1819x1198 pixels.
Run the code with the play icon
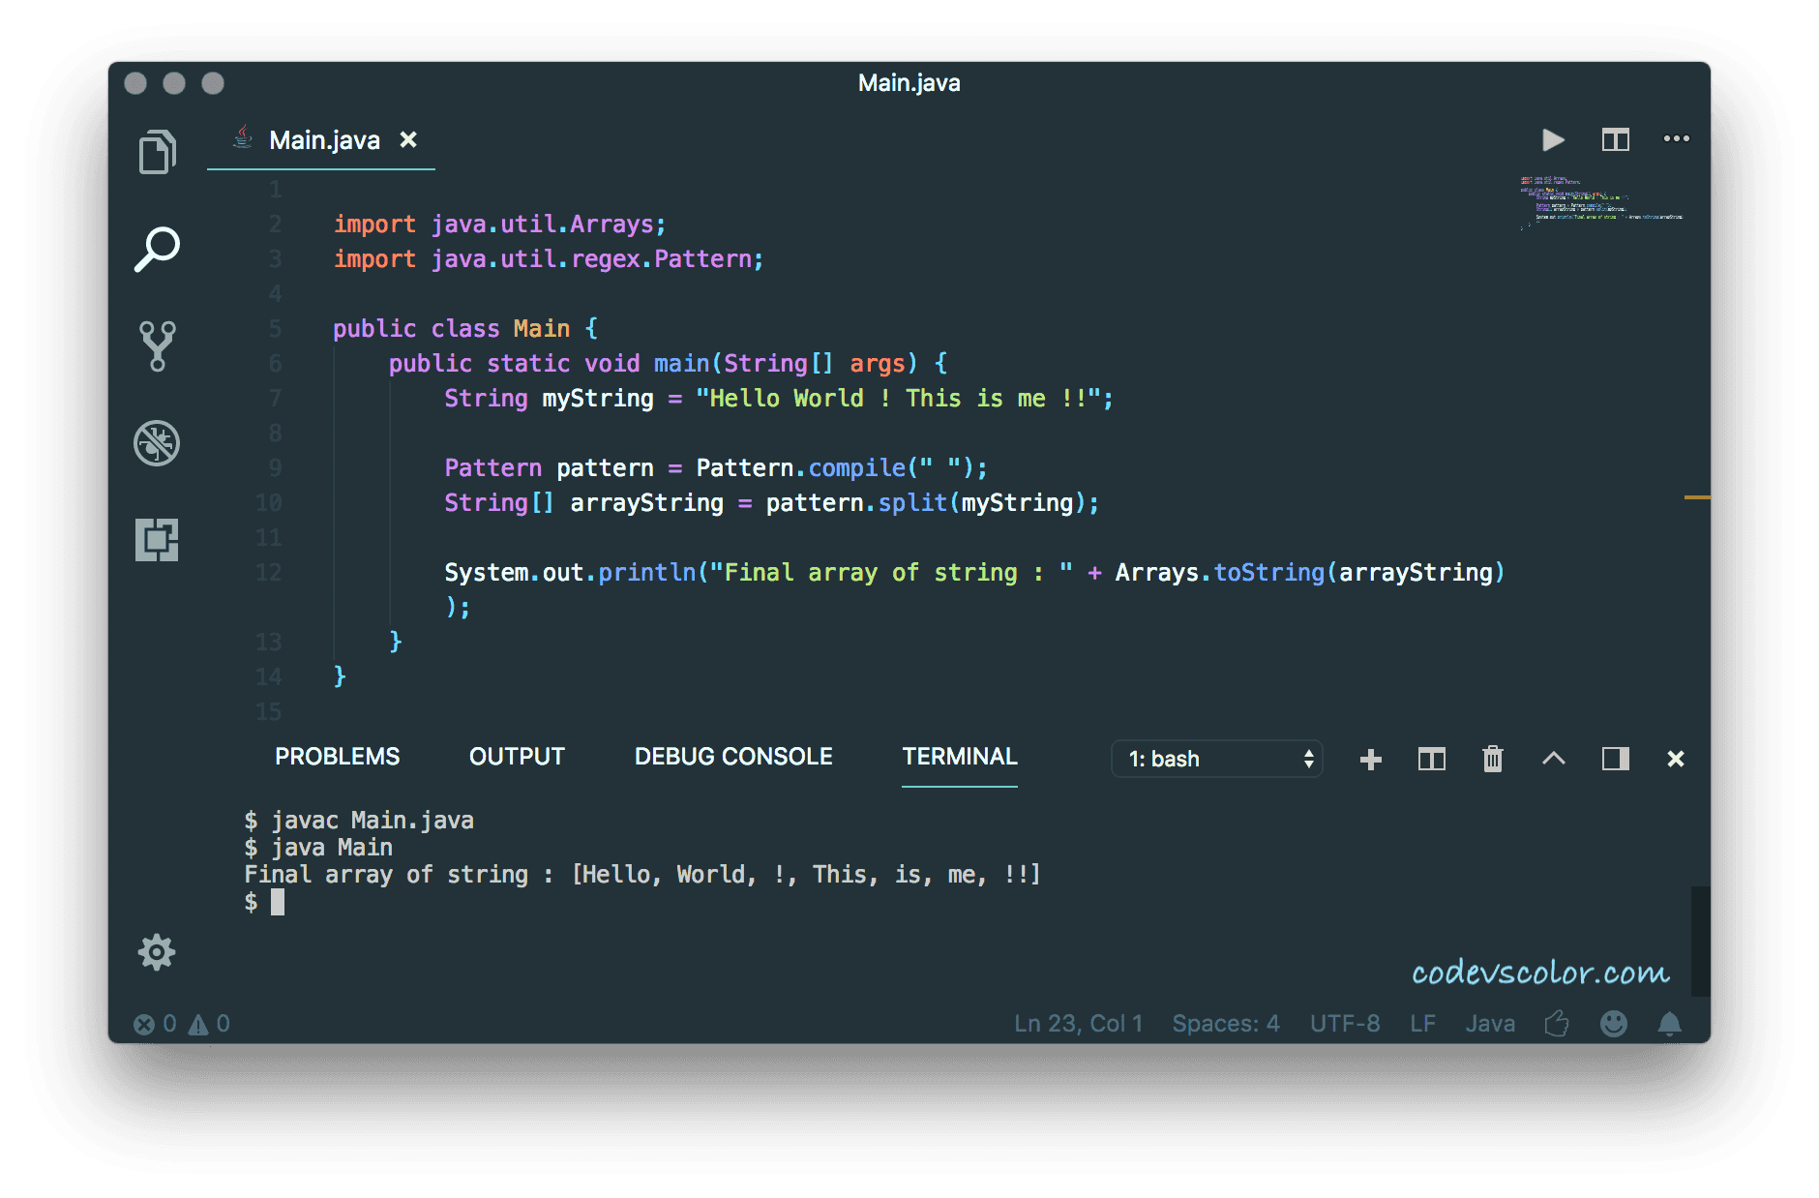1553,140
